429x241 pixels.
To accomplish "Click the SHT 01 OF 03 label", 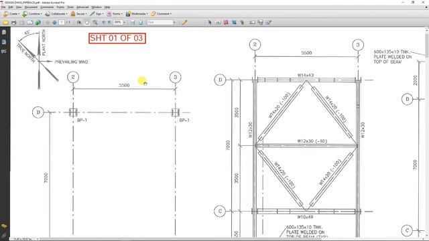I will pyautogui.click(x=117, y=38).
